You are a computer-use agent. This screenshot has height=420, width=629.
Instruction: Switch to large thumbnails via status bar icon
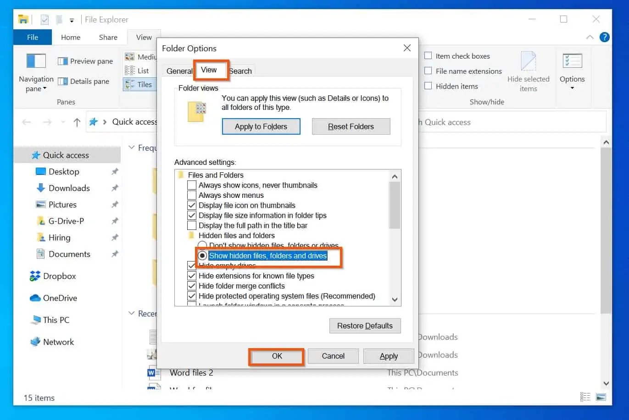click(601, 397)
